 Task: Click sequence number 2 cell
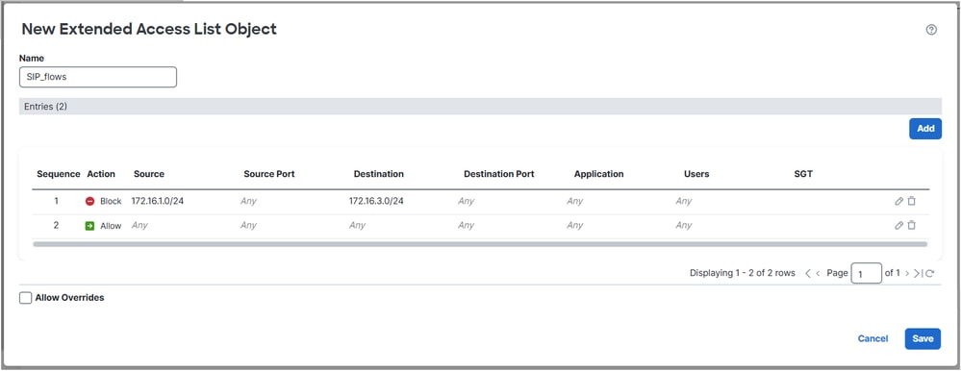click(x=57, y=225)
